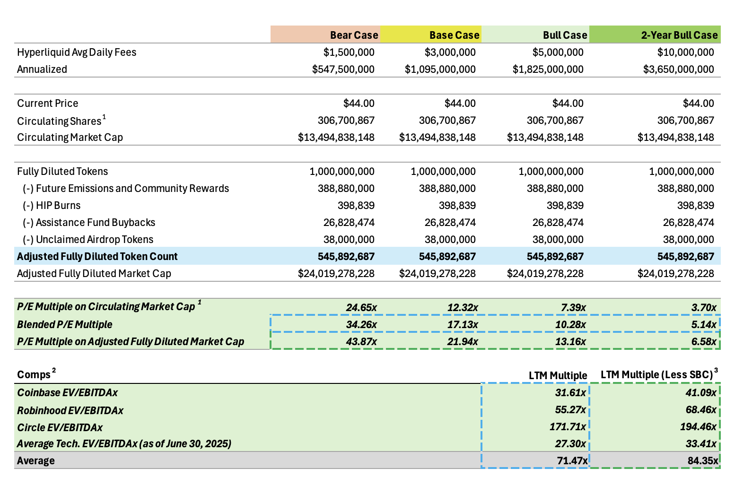
Task: Click the Bull Case header cell
Action: (x=564, y=35)
